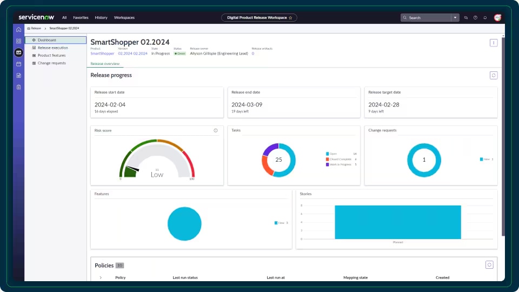Open the search scope dropdown arrow
Screen dimensions: 519x292
tap(455, 17)
